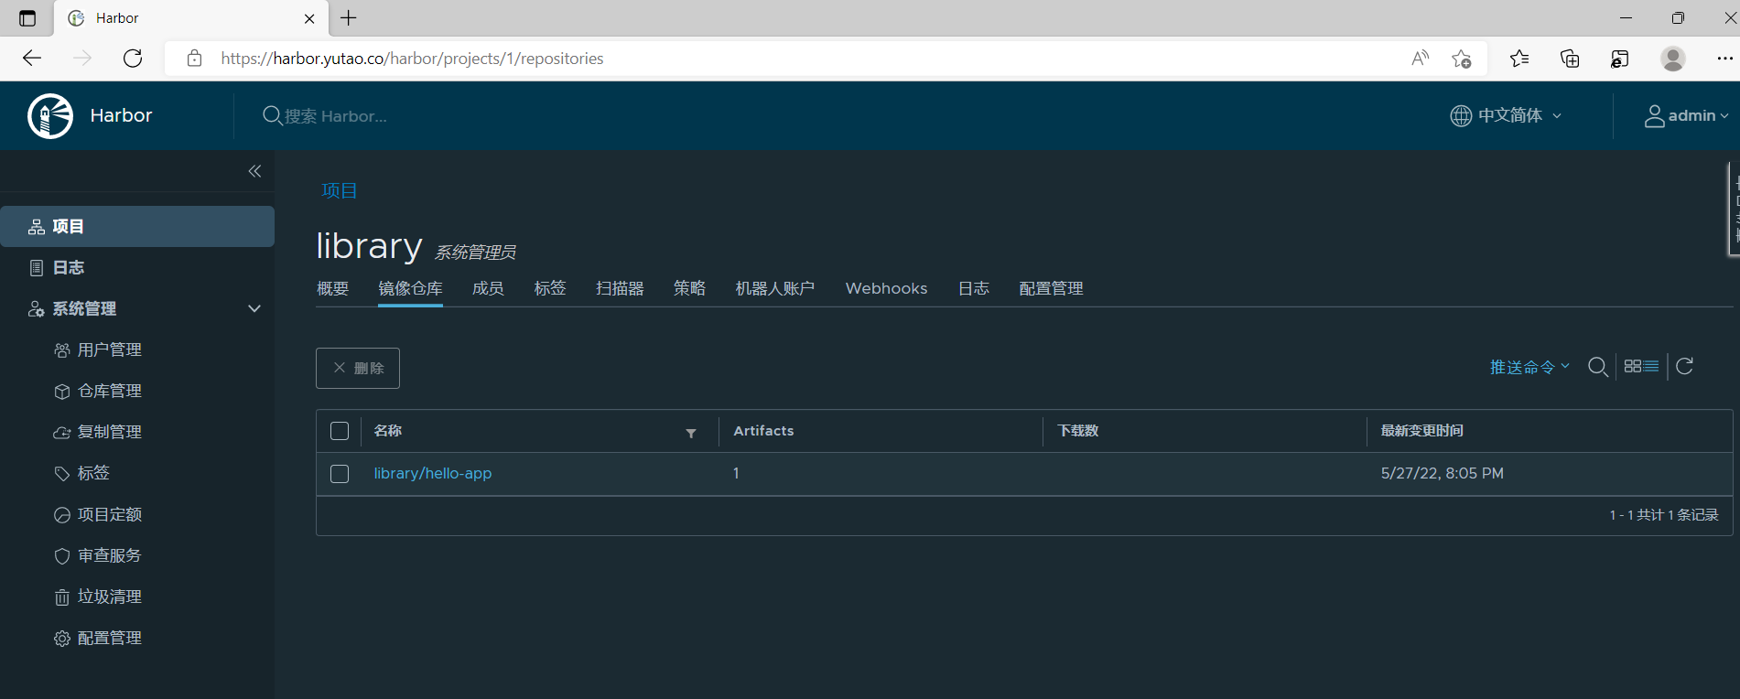Click the browser back arrow
The width and height of the screenshot is (1740, 699).
click(x=32, y=59)
